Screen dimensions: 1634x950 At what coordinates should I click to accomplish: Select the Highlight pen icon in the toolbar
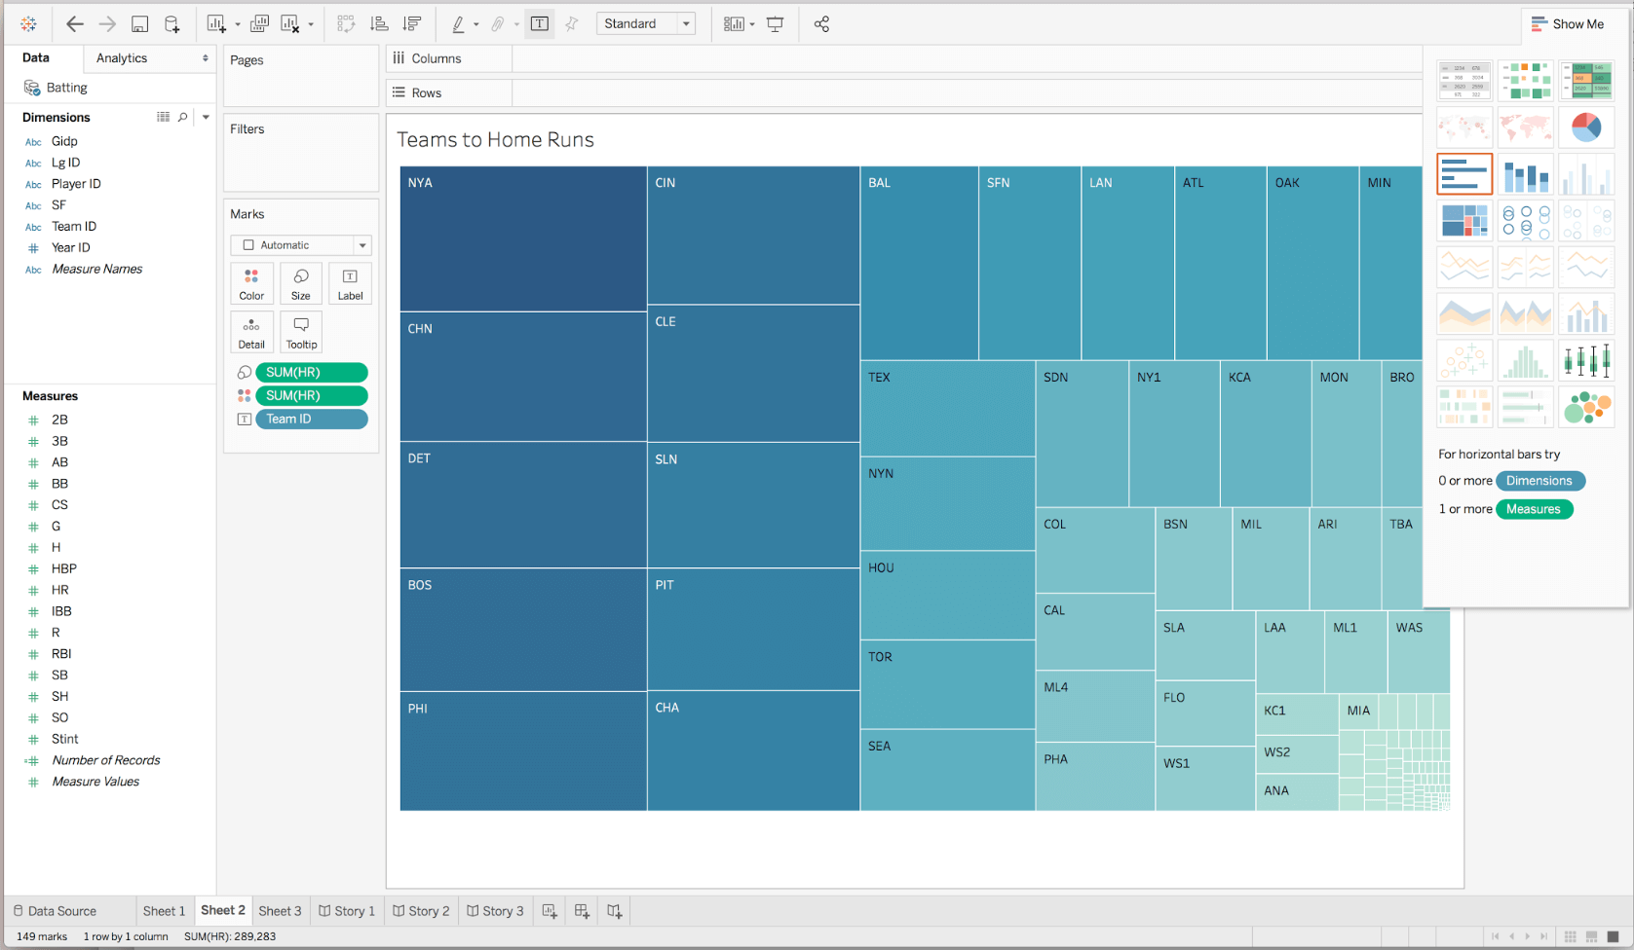coord(458,23)
